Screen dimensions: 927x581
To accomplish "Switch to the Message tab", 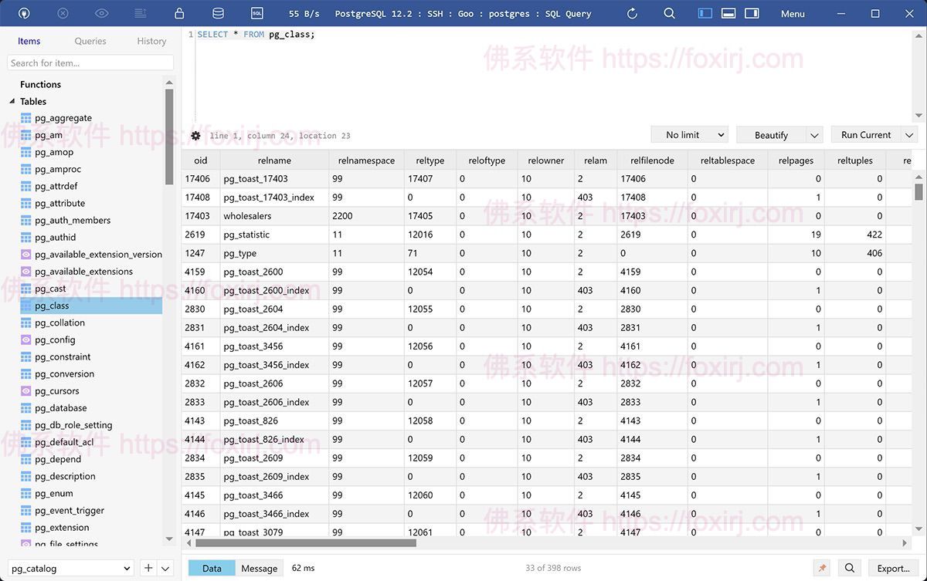I will [260, 567].
